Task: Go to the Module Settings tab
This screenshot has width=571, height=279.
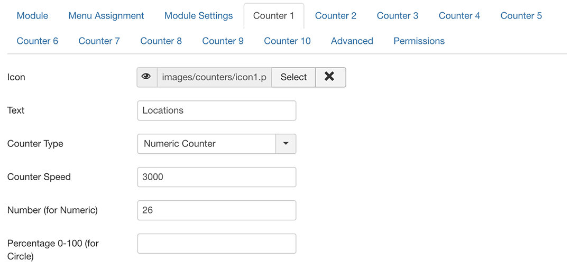Action: tap(198, 16)
